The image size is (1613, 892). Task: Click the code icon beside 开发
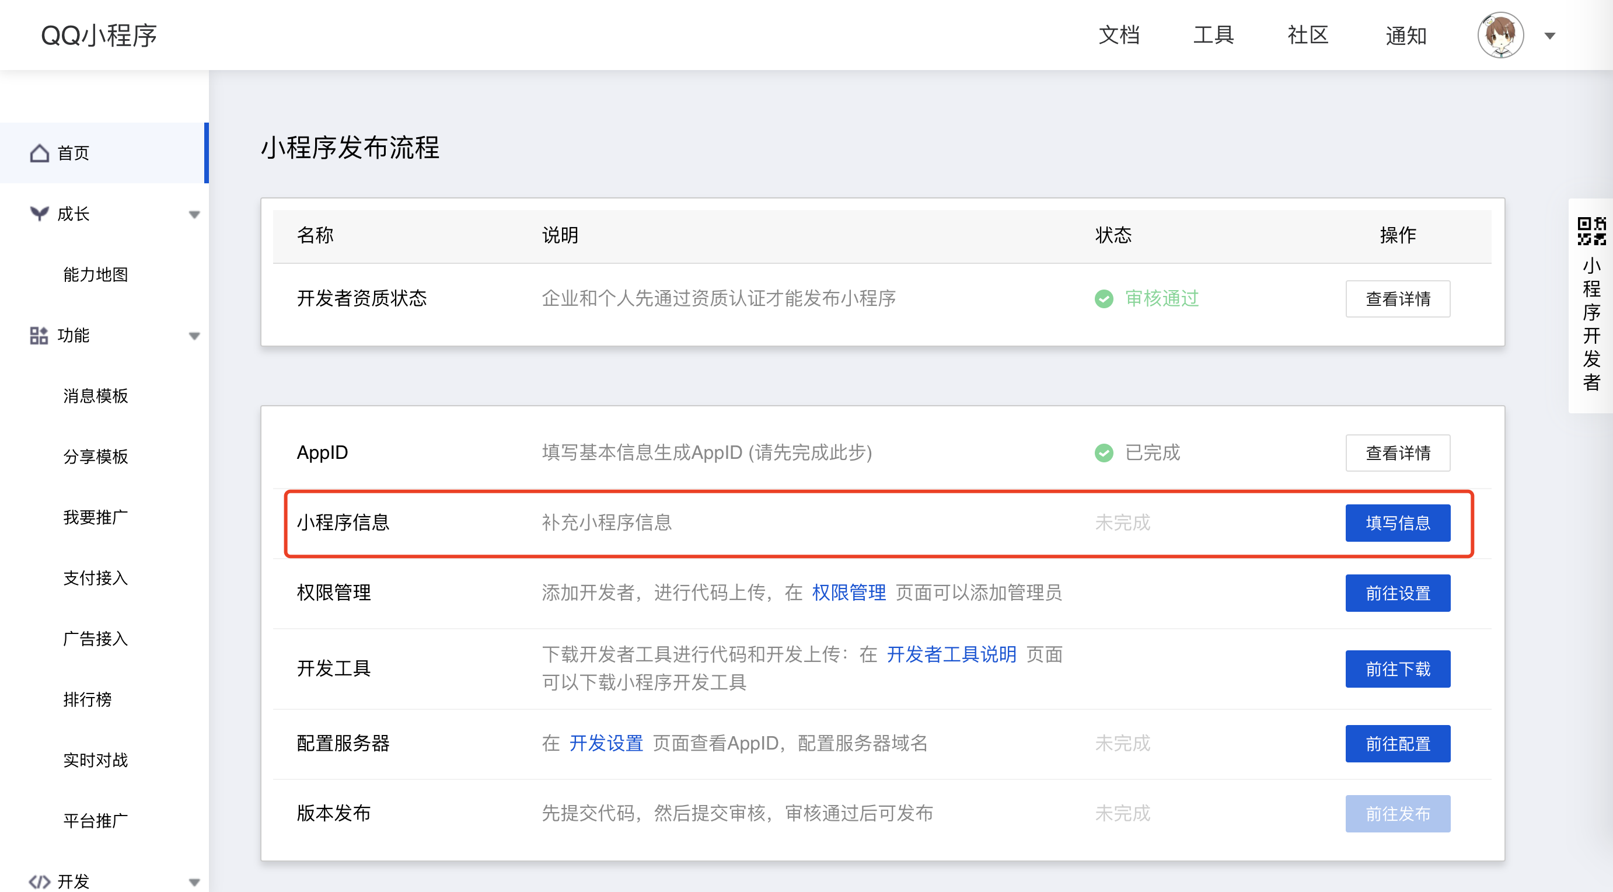click(x=40, y=881)
